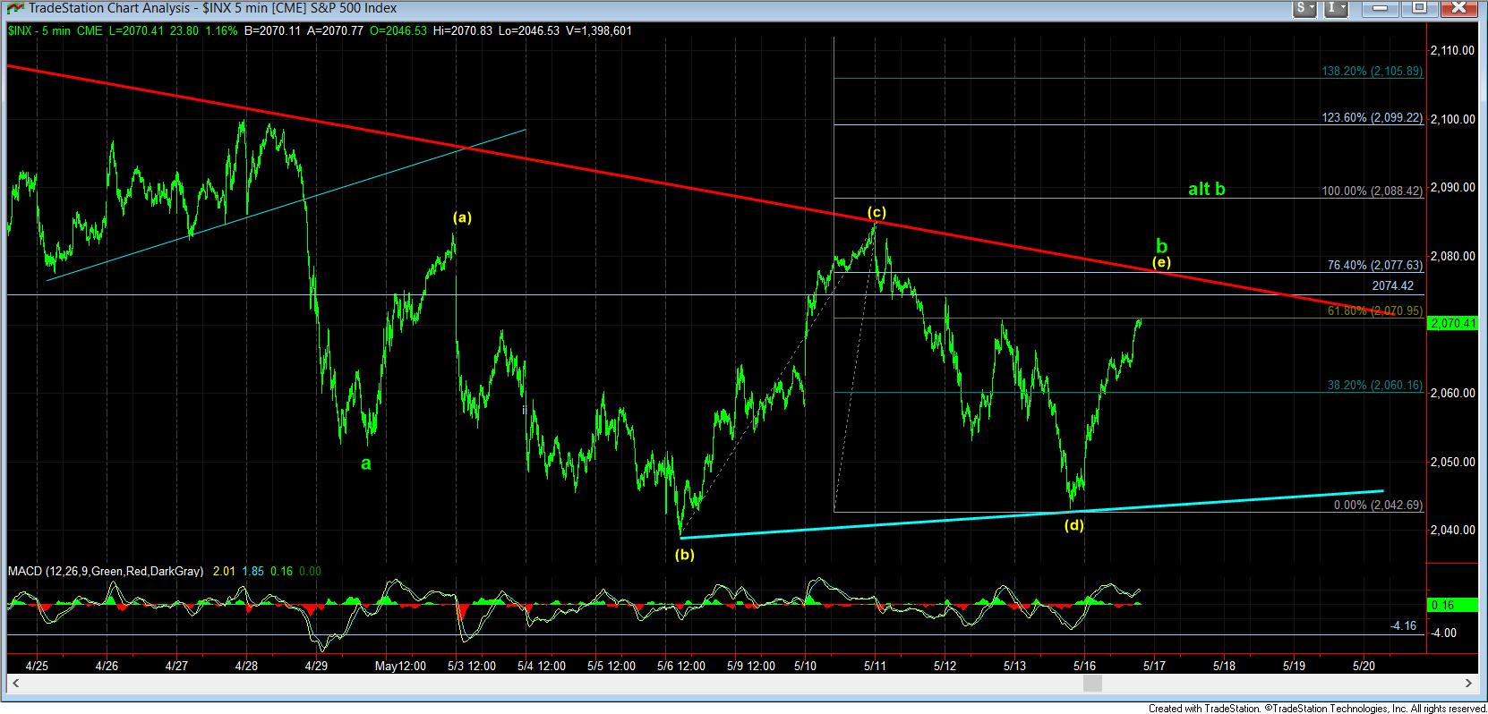The image size is (1488, 714).
Task: Click the 5/11 date axis label
Action: (874, 666)
